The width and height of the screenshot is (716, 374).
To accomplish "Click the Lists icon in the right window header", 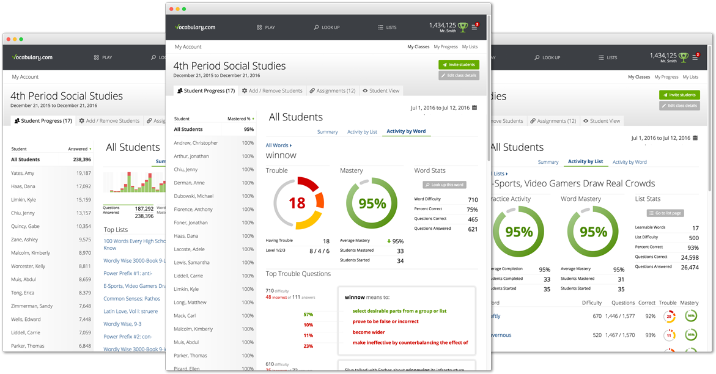I will click(601, 57).
